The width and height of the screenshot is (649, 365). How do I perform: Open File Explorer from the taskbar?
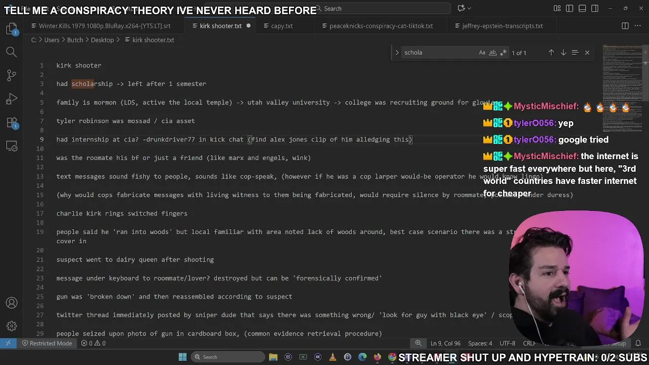(x=273, y=357)
